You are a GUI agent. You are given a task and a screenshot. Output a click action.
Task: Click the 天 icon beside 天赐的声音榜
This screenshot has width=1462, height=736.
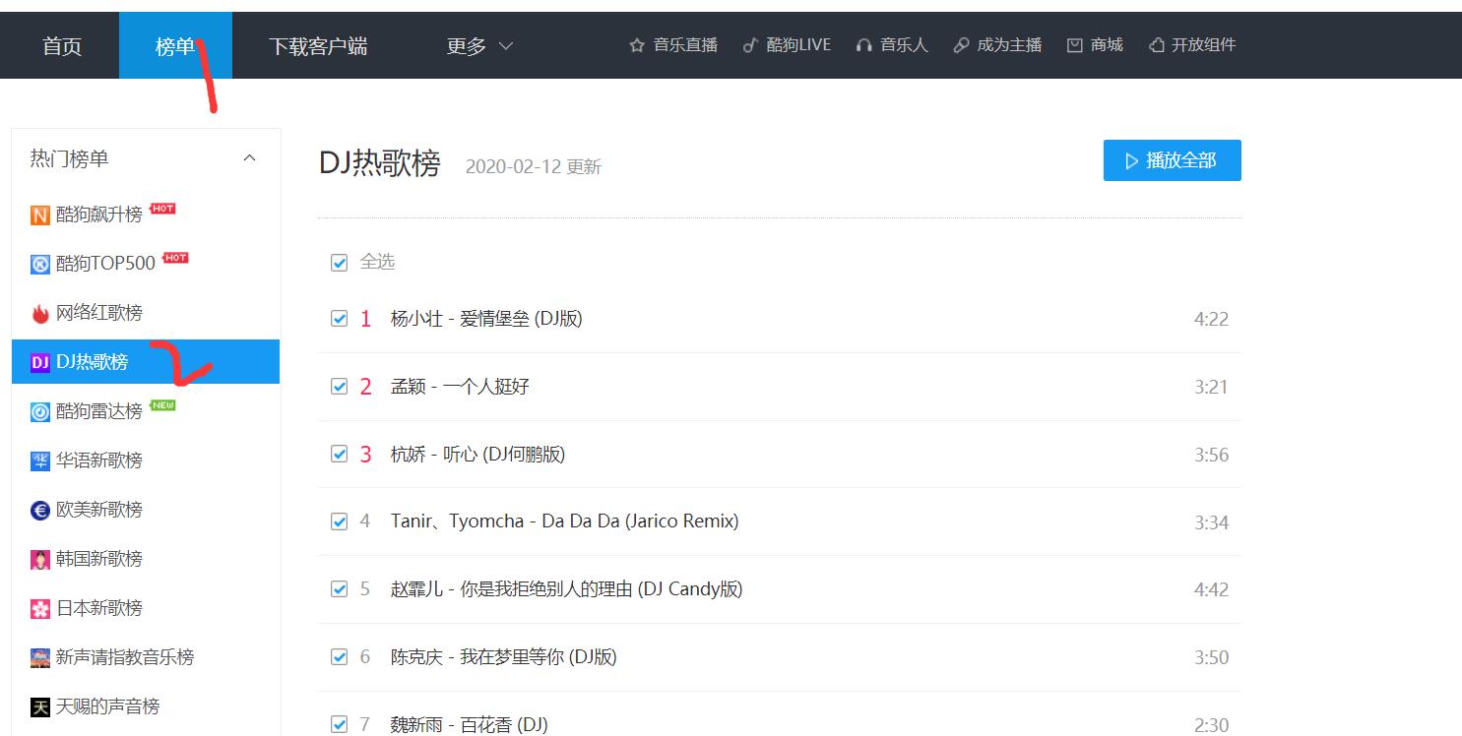40,707
